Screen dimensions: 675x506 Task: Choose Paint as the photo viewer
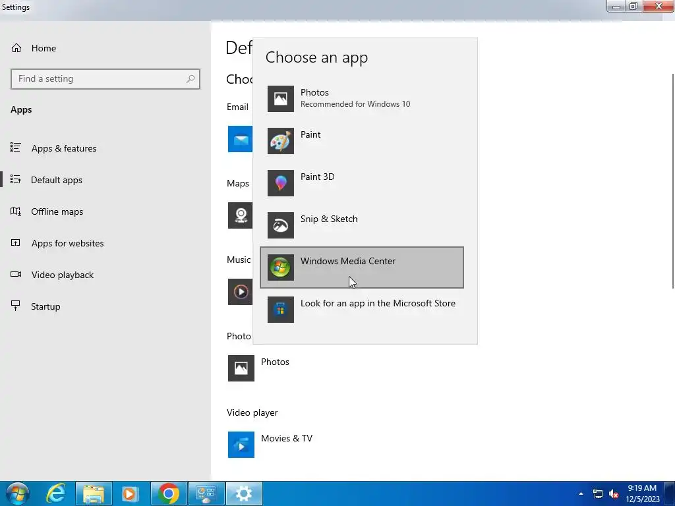[x=362, y=141]
